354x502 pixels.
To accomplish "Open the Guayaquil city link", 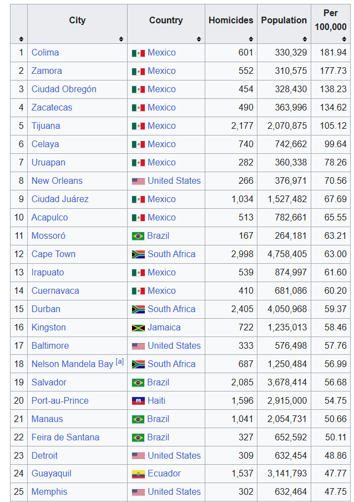I will 51,474.
